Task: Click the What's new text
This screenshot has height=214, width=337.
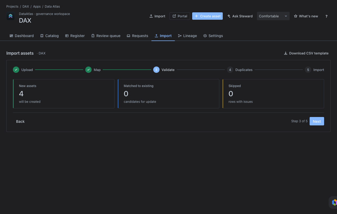Action: click(309, 16)
